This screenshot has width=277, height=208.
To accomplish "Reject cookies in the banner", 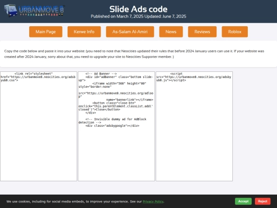I will (x=263, y=201).
